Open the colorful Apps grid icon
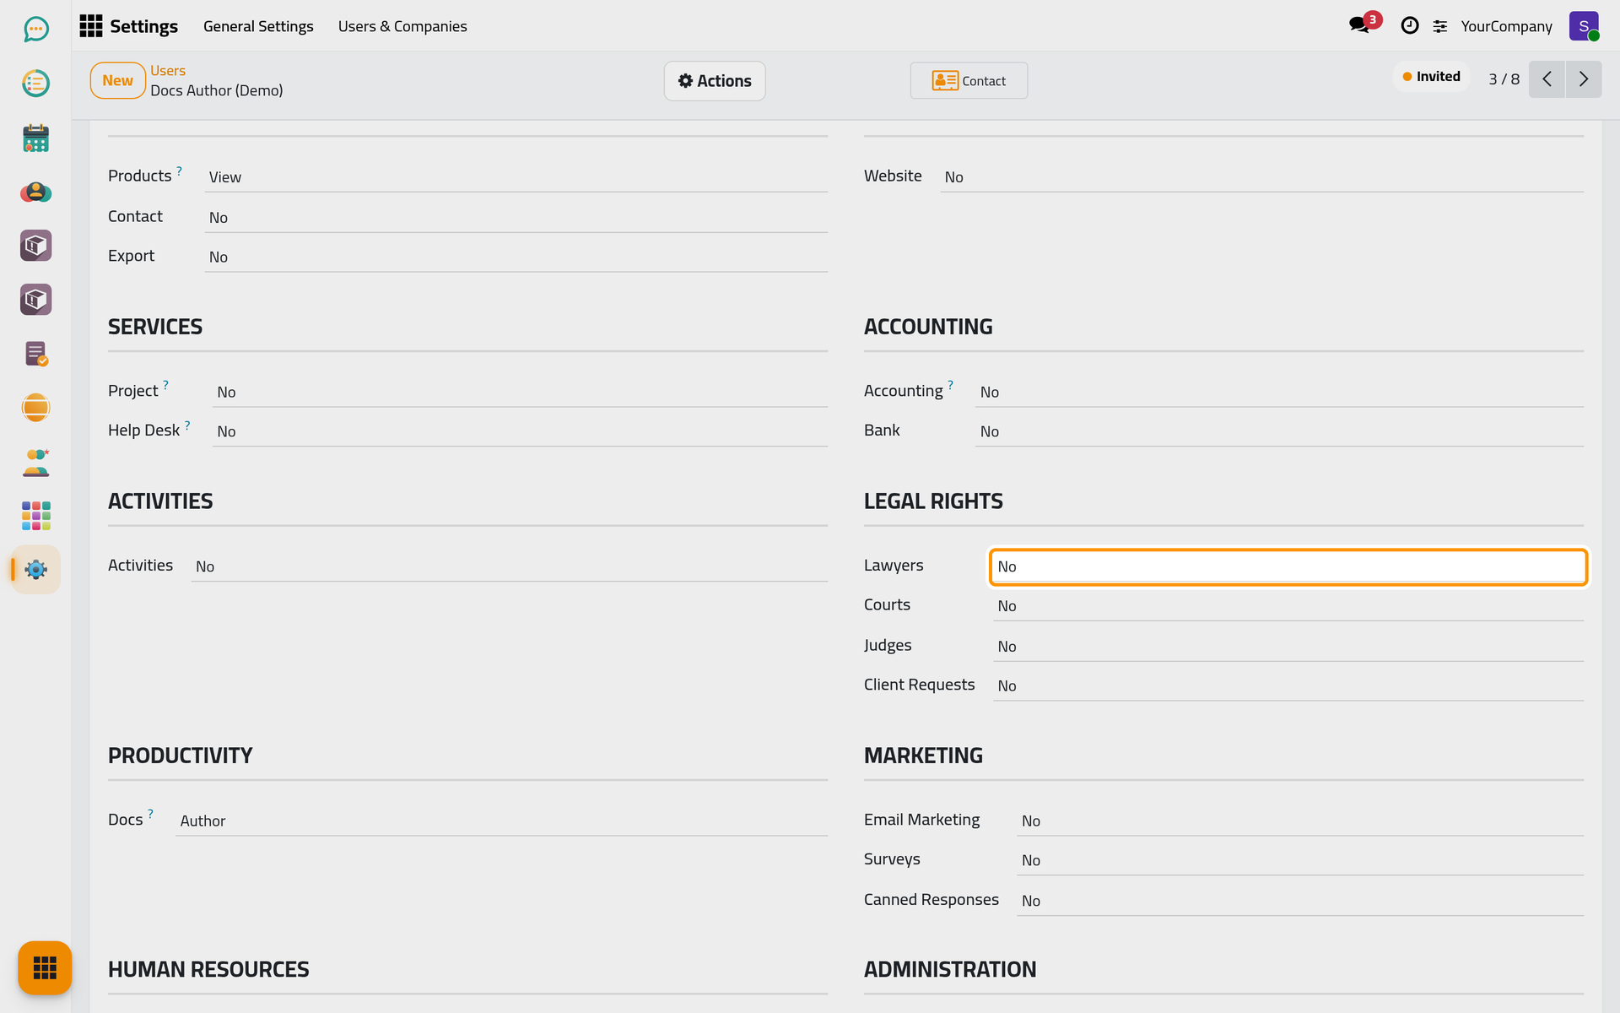The height and width of the screenshot is (1013, 1620). point(35,516)
